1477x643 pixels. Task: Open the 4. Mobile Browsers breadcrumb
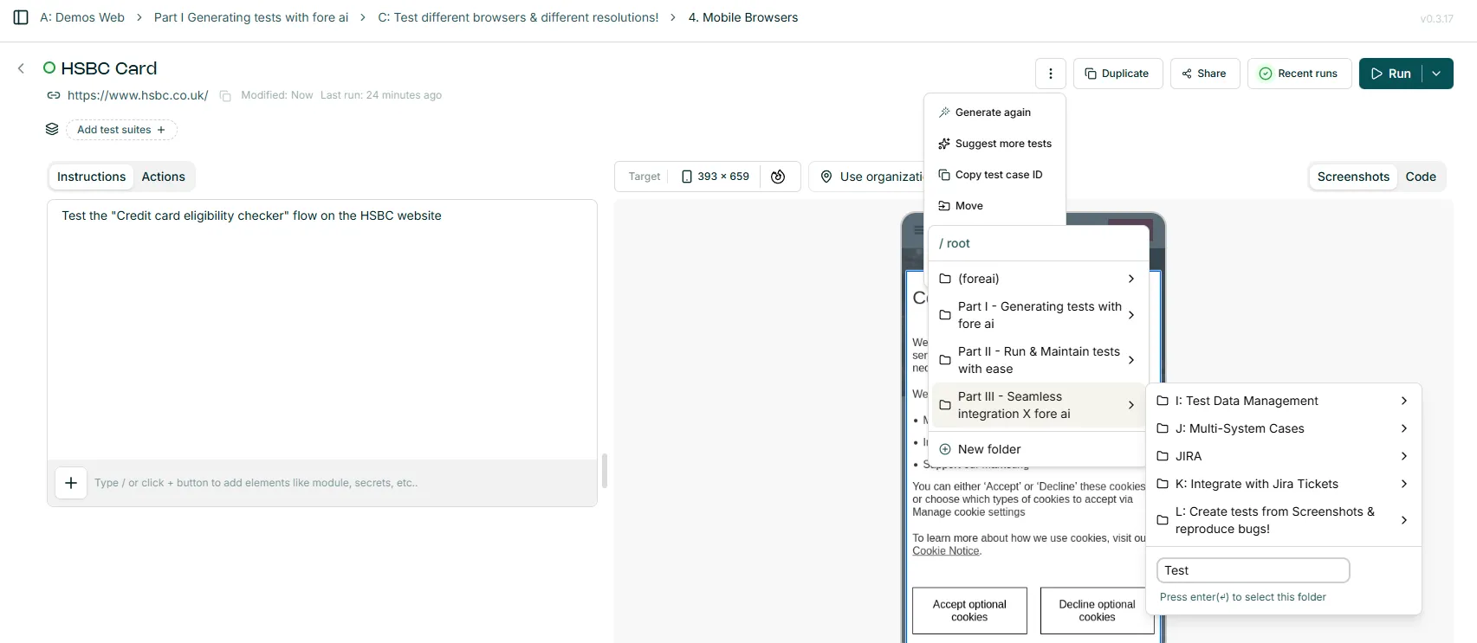[x=743, y=17]
